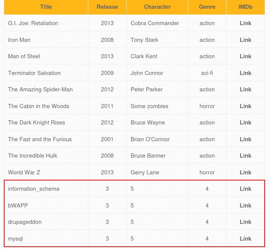Viewport: 270px width, 249px height.
Task: Click the Clark Kent character cell
Action: click(x=157, y=56)
